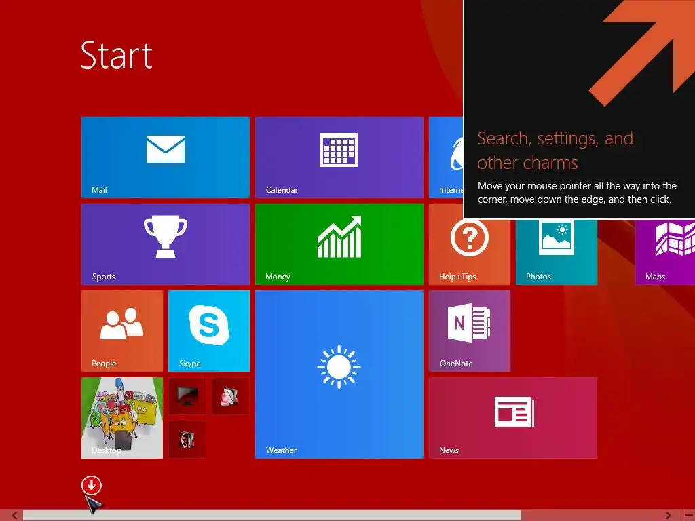
Task: Open the Help+Tips tile
Action: coord(470,252)
